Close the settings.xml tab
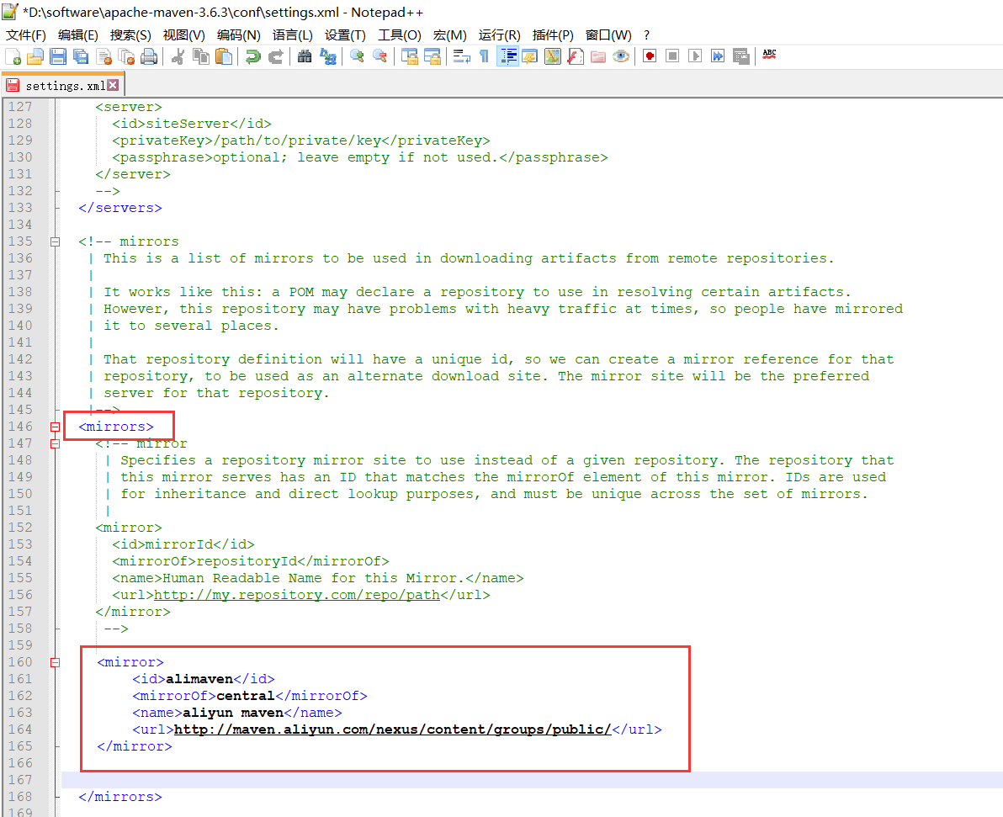The image size is (1003, 817). (x=114, y=85)
